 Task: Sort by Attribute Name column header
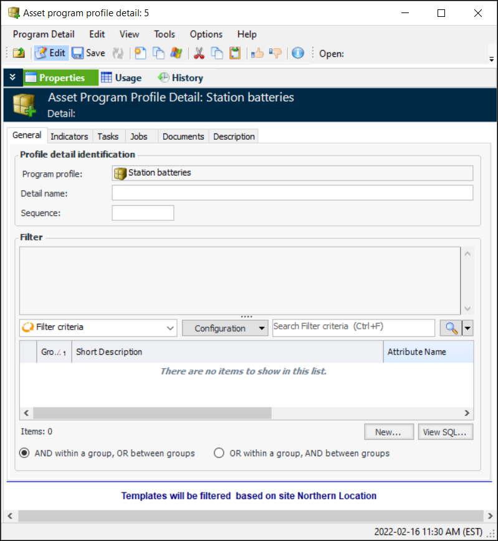tap(428, 352)
